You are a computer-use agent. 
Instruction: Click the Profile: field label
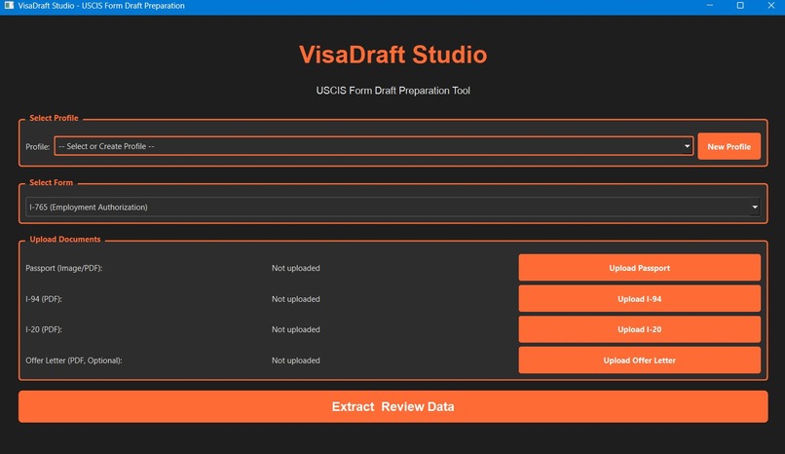pos(38,147)
